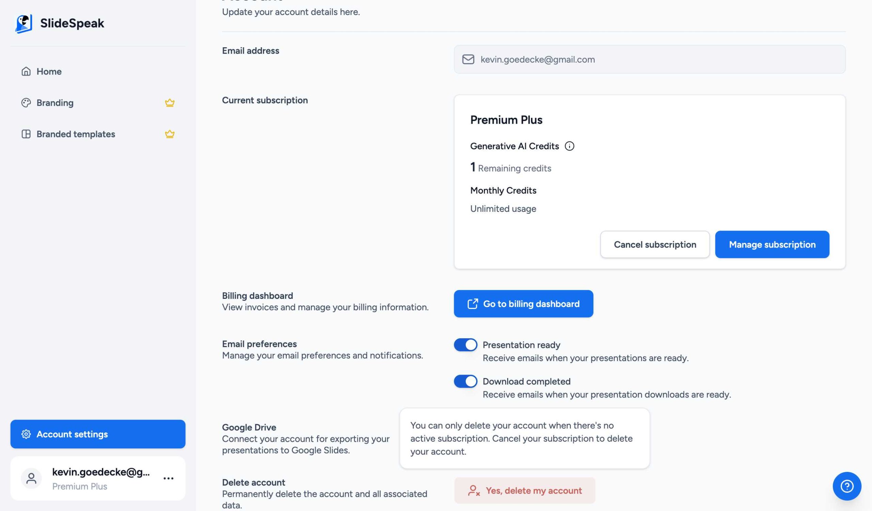Click the info icon near Generative AI Credits
Screen dimensions: 872x511
(x=570, y=146)
